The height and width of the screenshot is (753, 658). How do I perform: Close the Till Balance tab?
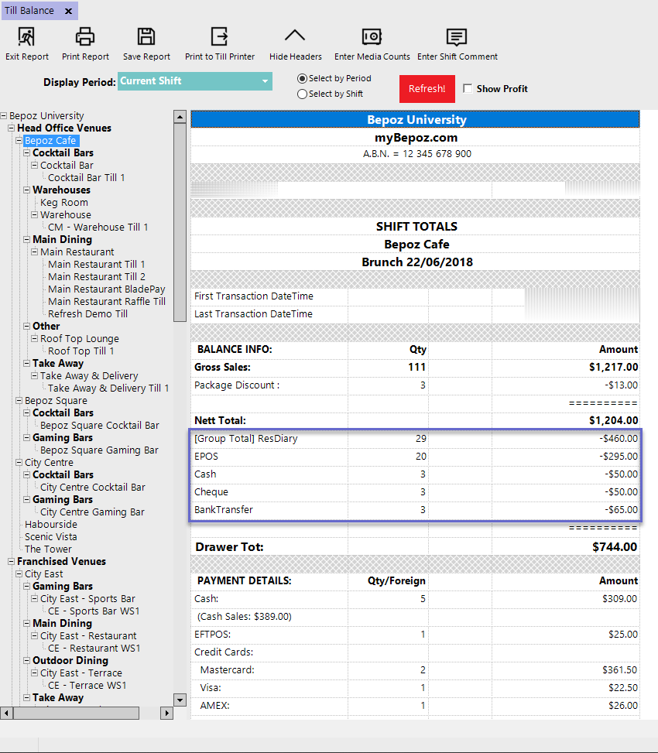click(69, 11)
